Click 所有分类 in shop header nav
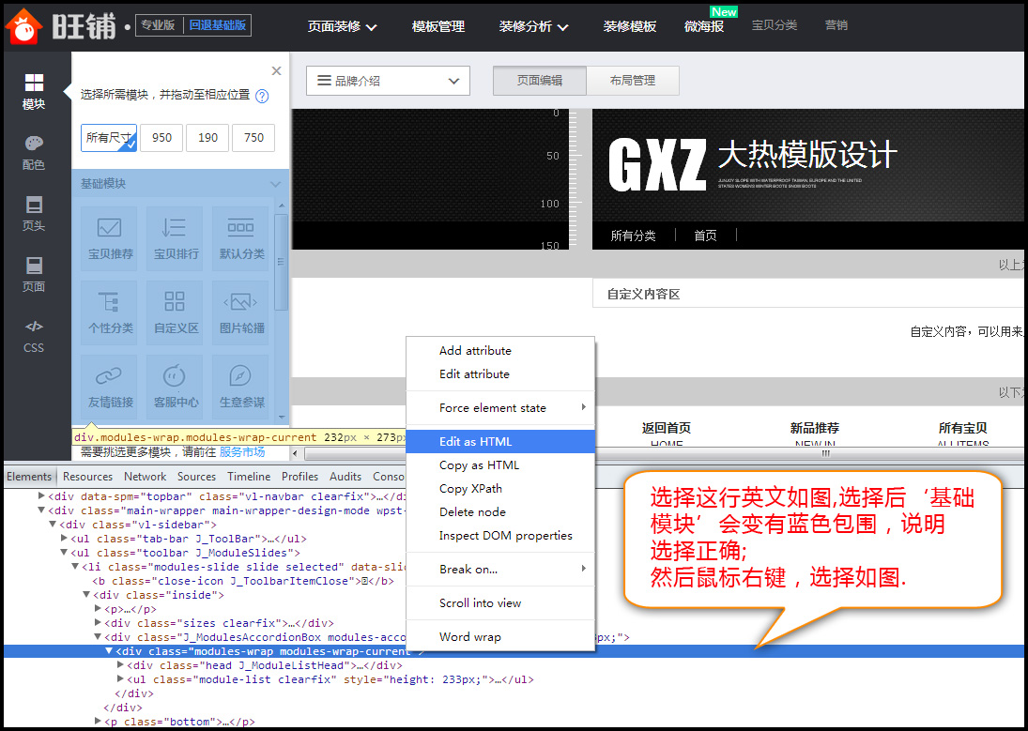The width and height of the screenshot is (1028, 731). coord(634,236)
